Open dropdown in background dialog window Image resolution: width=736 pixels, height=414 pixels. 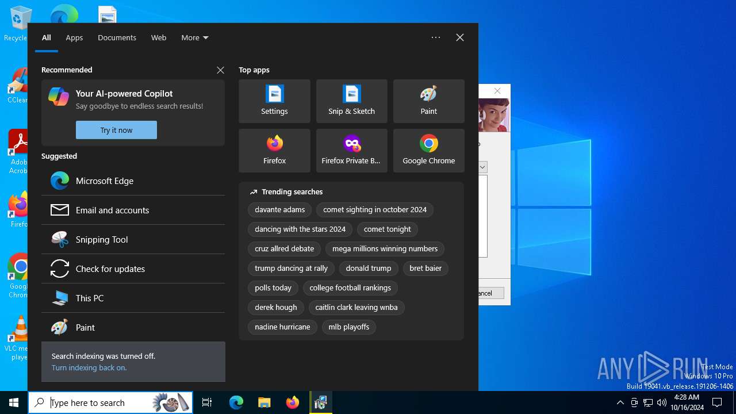[x=482, y=167]
